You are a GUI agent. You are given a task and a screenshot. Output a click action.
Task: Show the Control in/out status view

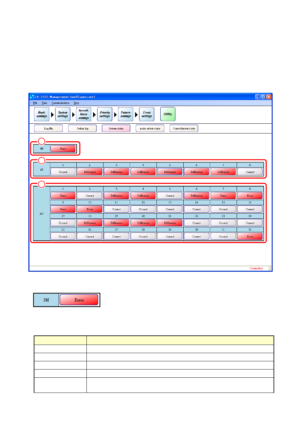(184, 128)
